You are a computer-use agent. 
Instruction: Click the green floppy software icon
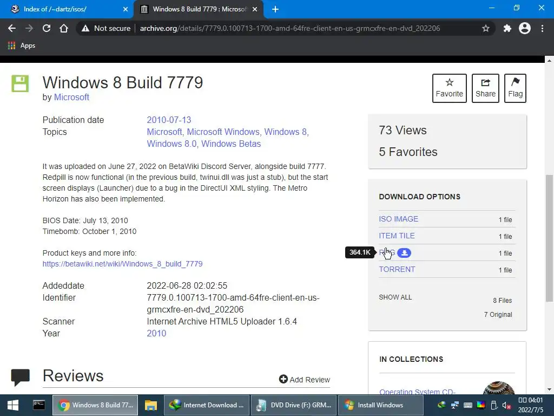(x=20, y=83)
